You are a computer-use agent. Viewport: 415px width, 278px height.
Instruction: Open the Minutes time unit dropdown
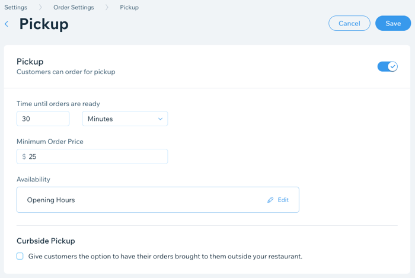click(x=124, y=119)
